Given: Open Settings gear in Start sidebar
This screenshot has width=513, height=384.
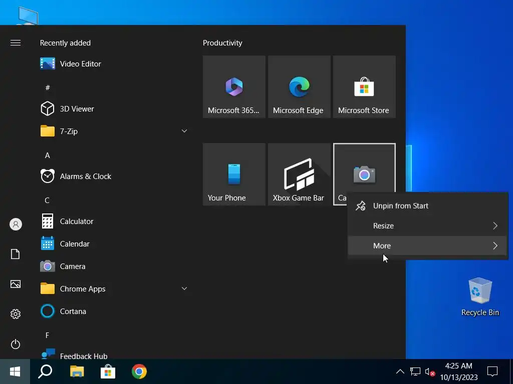Looking at the screenshot, I should [16, 314].
